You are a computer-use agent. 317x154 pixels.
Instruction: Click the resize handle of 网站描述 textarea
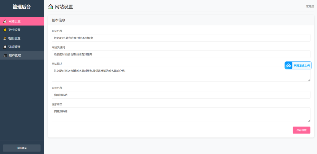(x=309, y=80)
